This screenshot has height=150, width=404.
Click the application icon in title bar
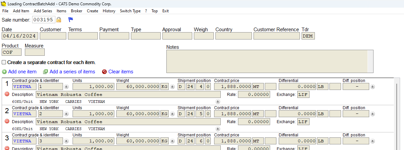[3, 4]
